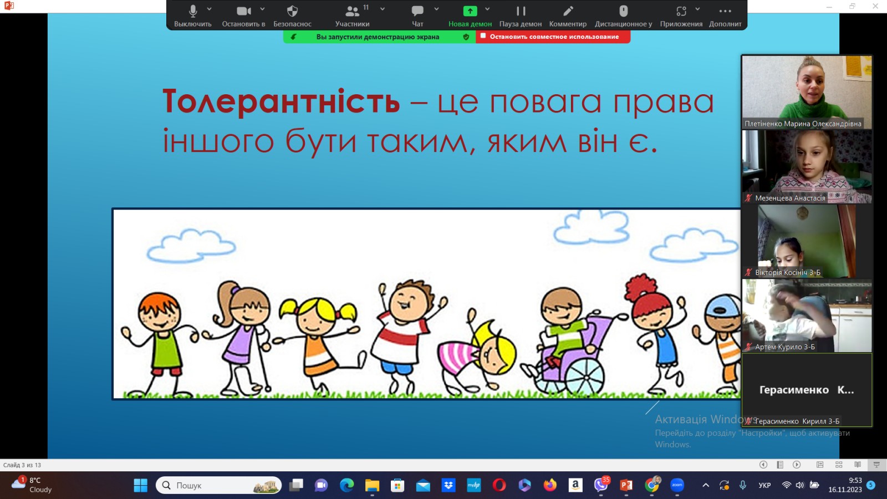Select Герасименко Кирилл 3-Б tile
The height and width of the screenshot is (499, 887).
pyautogui.click(x=807, y=390)
